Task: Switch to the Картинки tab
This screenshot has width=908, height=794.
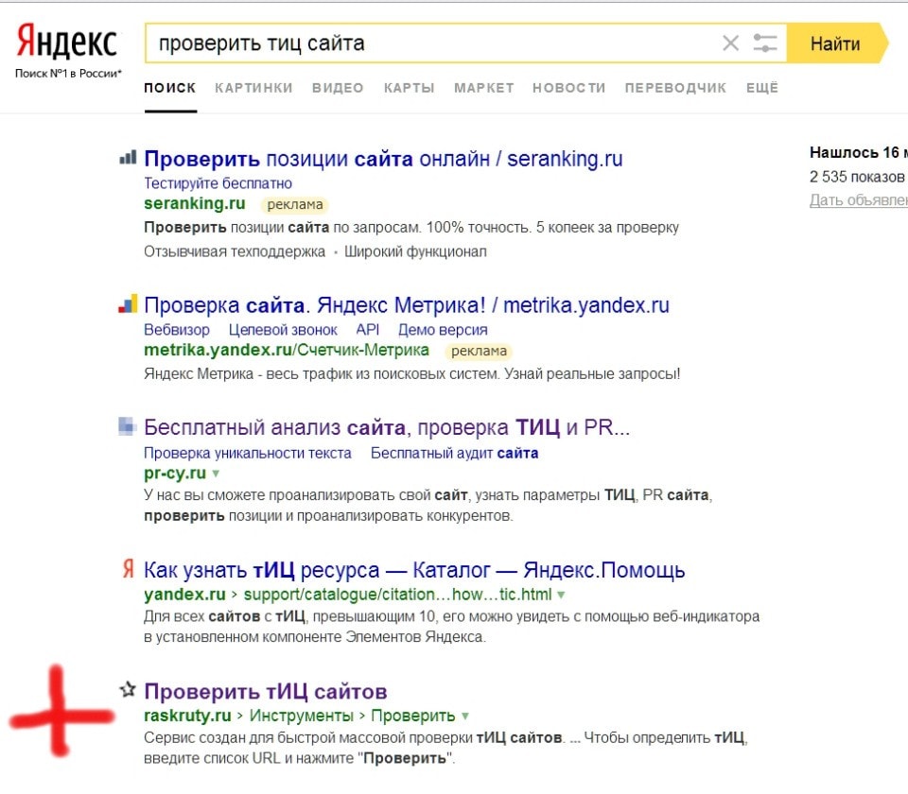Action: pyautogui.click(x=253, y=88)
